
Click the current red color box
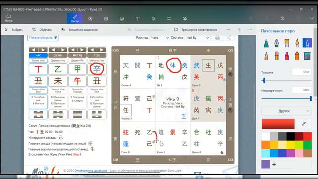[x=278, y=124]
